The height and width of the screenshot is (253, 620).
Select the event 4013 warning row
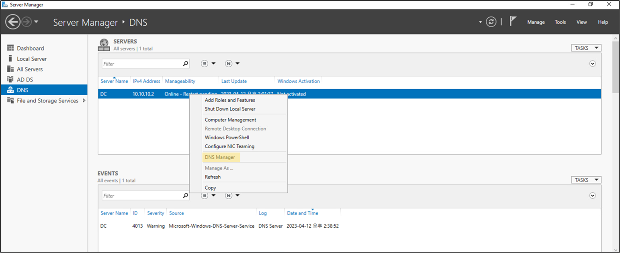(350, 226)
